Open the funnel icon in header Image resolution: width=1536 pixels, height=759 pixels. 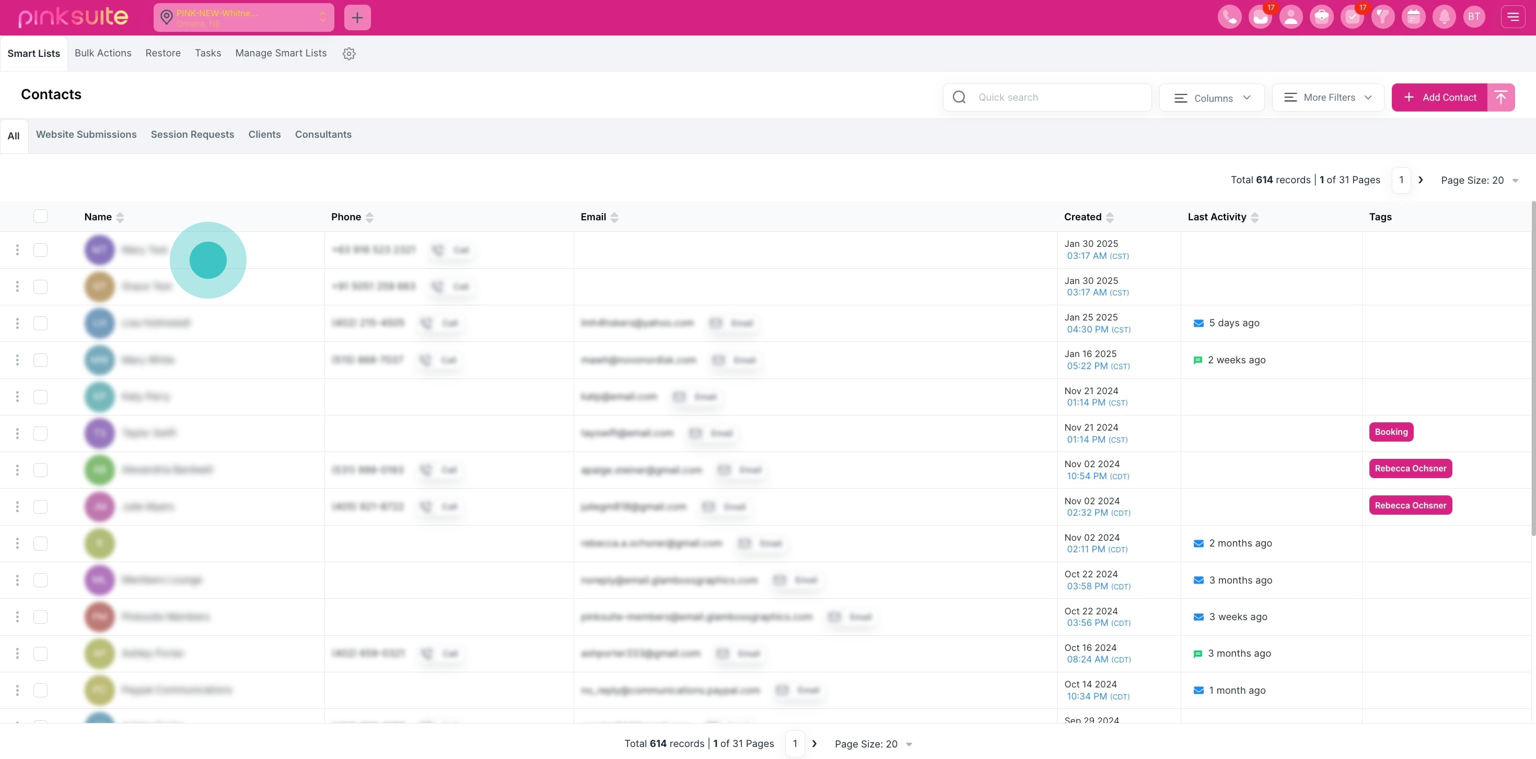pyautogui.click(x=1382, y=17)
